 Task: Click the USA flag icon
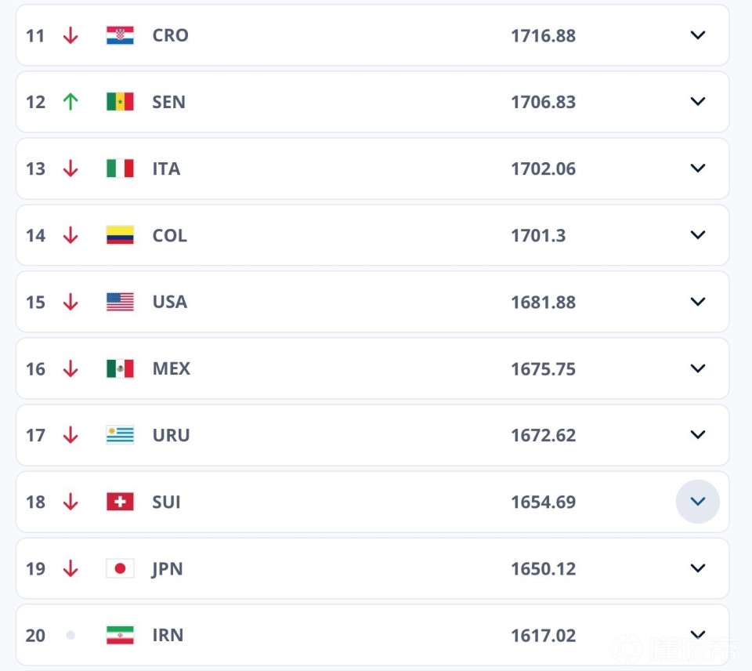[x=120, y=302]
